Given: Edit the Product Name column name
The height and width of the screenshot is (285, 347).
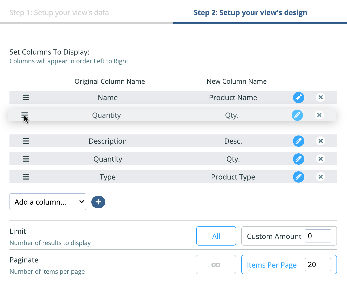Looking at the screenshot, I should point(299,98).
